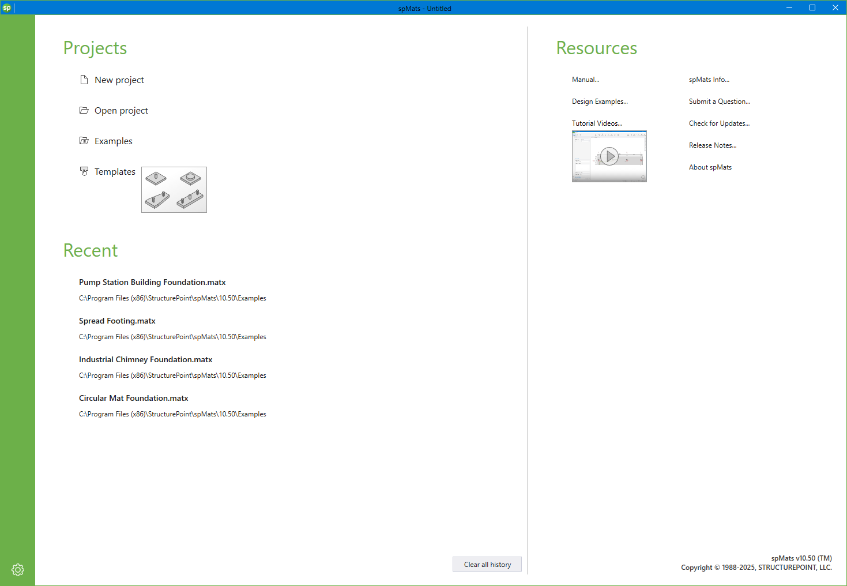Open the Spread Footing recent project
Image resolution: width=847 pixels, height=586 pixels.
117,321
